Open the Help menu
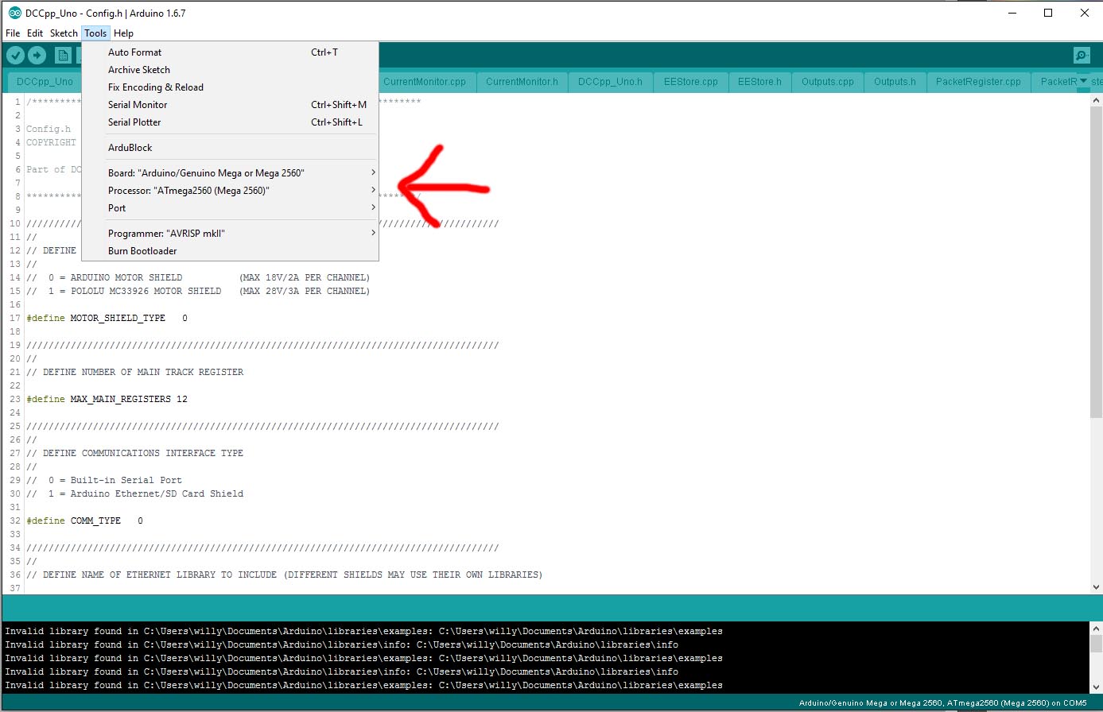The width and height of the screenshot is (1103, 712). (123, 33)
